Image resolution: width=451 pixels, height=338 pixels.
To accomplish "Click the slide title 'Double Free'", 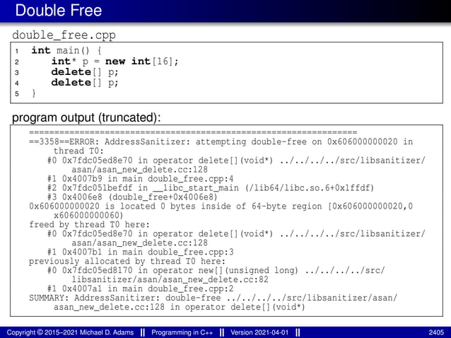I will (x=59, y=11).
